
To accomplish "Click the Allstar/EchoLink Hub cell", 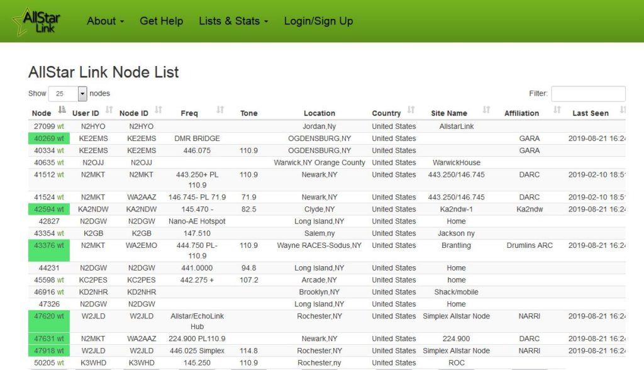I will (197, 321).
